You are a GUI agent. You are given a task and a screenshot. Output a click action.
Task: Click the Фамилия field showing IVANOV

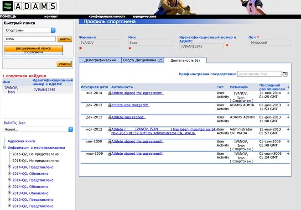tap(101, 42)
